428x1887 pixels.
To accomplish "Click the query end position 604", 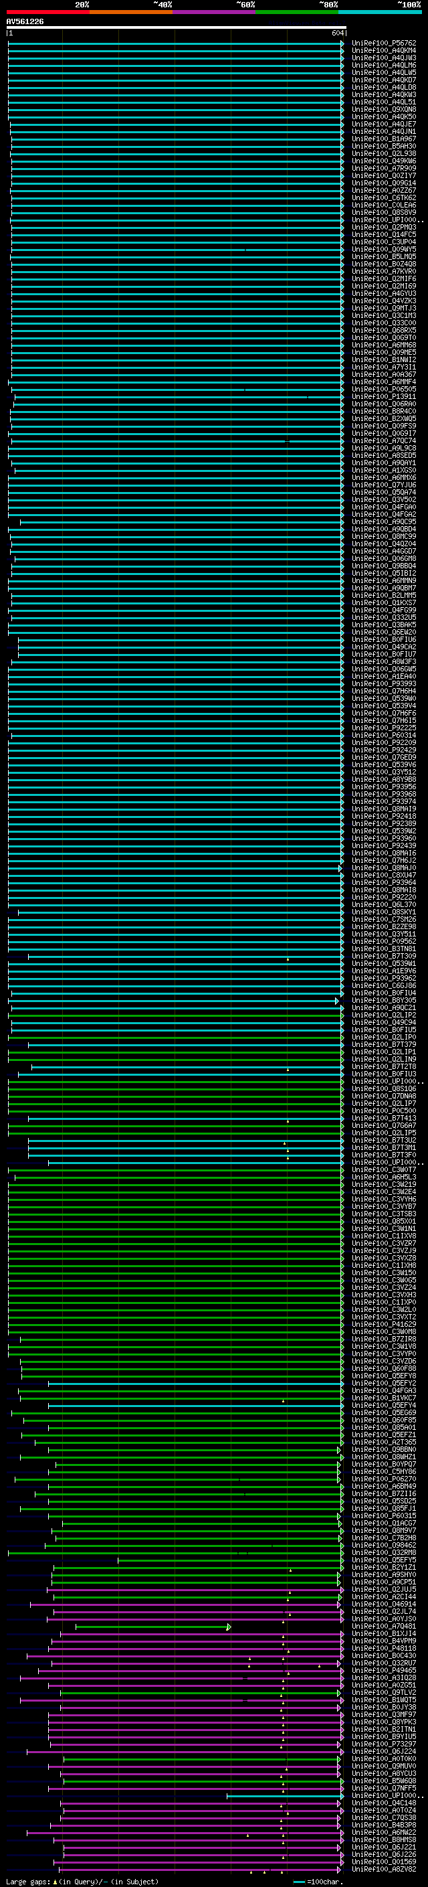I will click(x=337, y=33).
